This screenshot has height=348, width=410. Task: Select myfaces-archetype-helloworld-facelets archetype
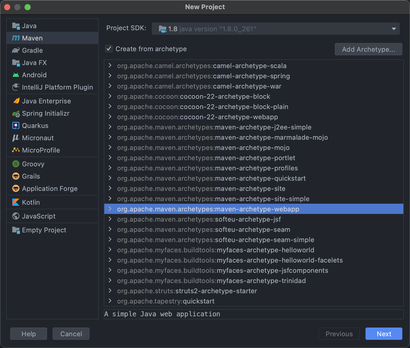pos(254,260)
